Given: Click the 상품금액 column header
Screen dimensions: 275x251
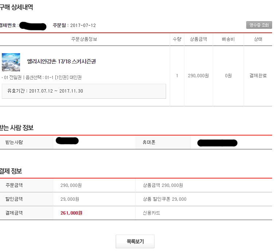Looking at the screenshot, I should [x=199, y=39].
